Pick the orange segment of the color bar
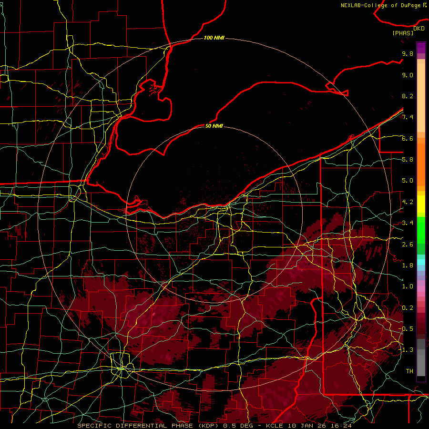This screenshot has width=429, height=429. [x=421, y=164]
